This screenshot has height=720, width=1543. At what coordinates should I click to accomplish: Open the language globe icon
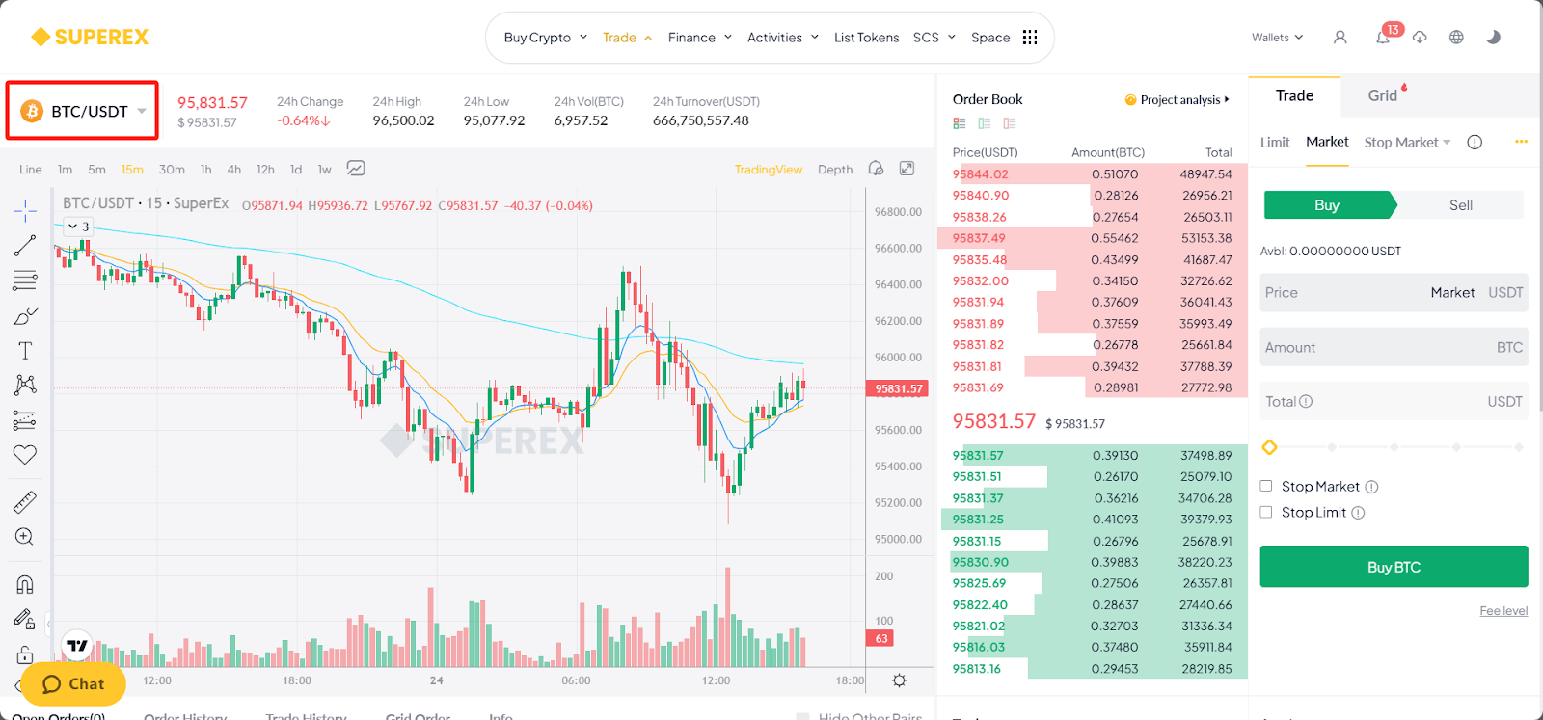pos(1456,37)
